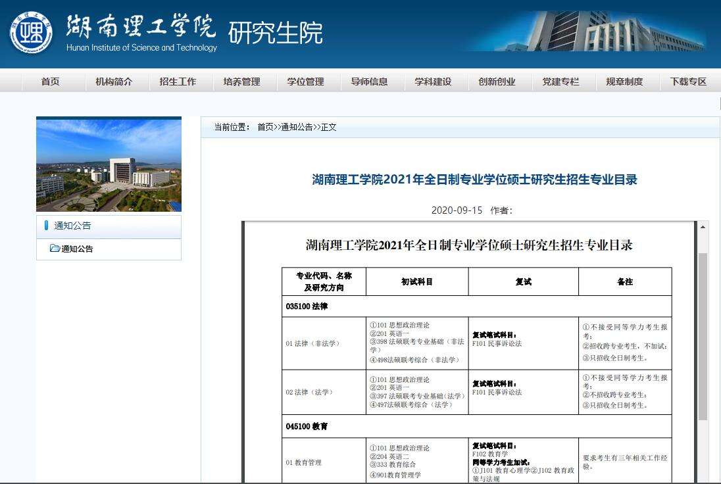Click the campus aerial photo thumbnail
721x484 pixels.
coord(109,164)
